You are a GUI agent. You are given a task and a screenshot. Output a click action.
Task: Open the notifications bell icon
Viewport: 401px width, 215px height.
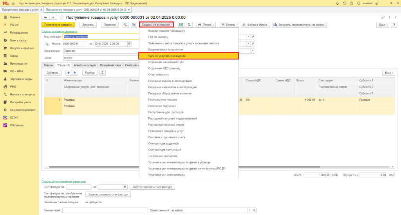(337, 3)
